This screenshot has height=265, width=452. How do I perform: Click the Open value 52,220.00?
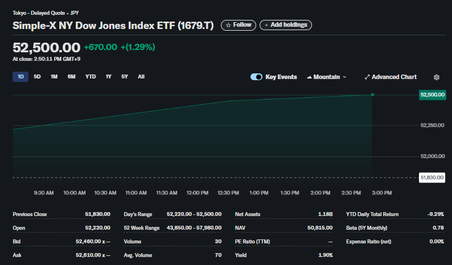pyautogui.click(x=97, y=228)
